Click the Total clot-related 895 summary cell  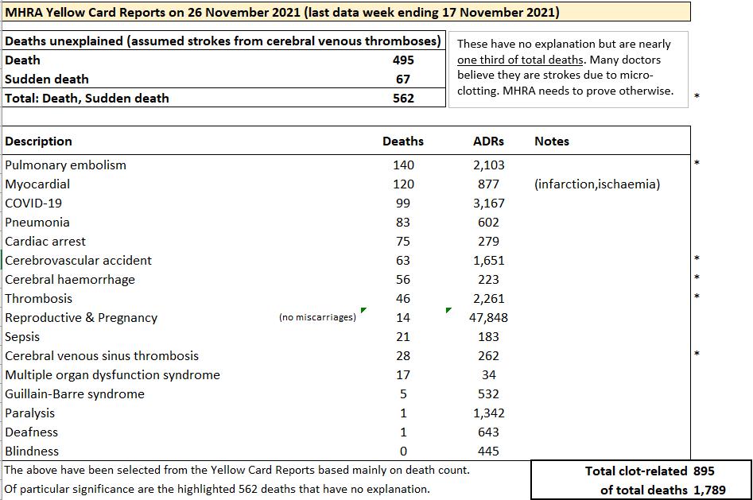click(x=641, y=471)
